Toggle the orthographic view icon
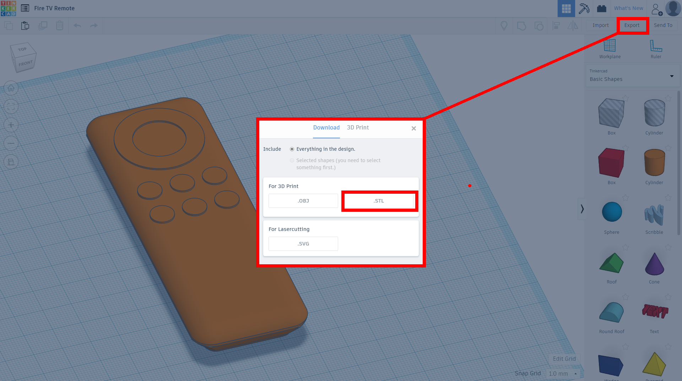Viewport: 682px width, 381px height. pos(11,162)
